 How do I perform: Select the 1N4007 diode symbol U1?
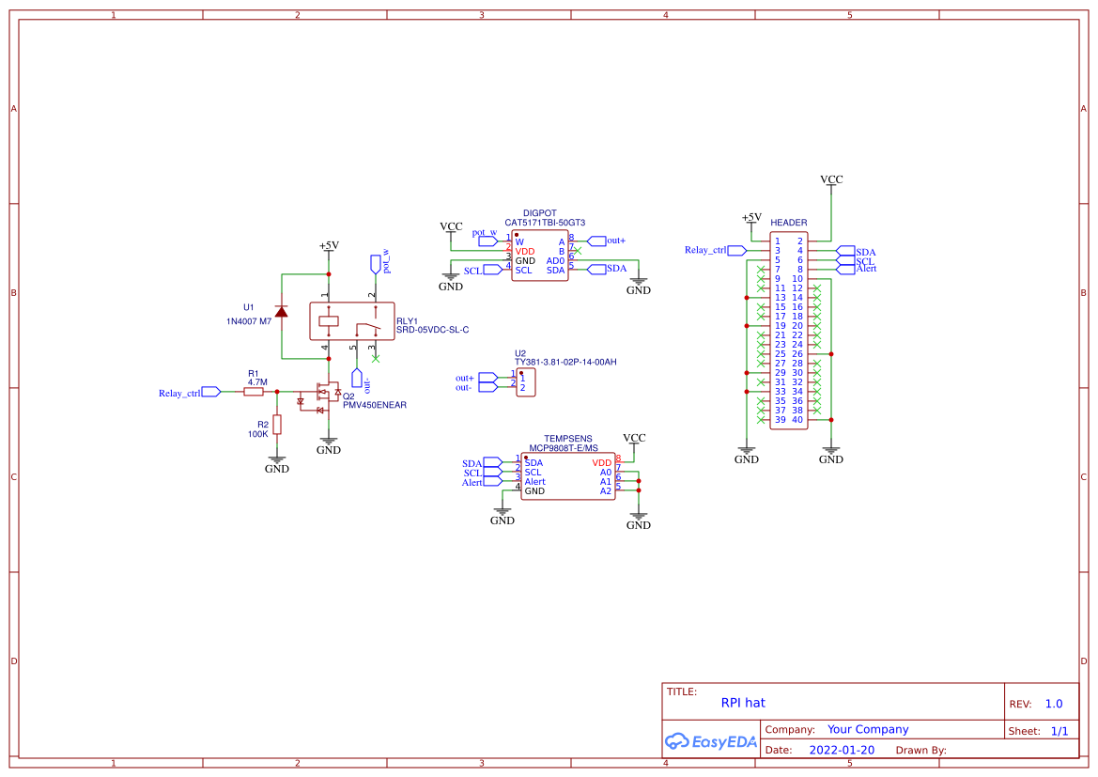tap(279, 312)
